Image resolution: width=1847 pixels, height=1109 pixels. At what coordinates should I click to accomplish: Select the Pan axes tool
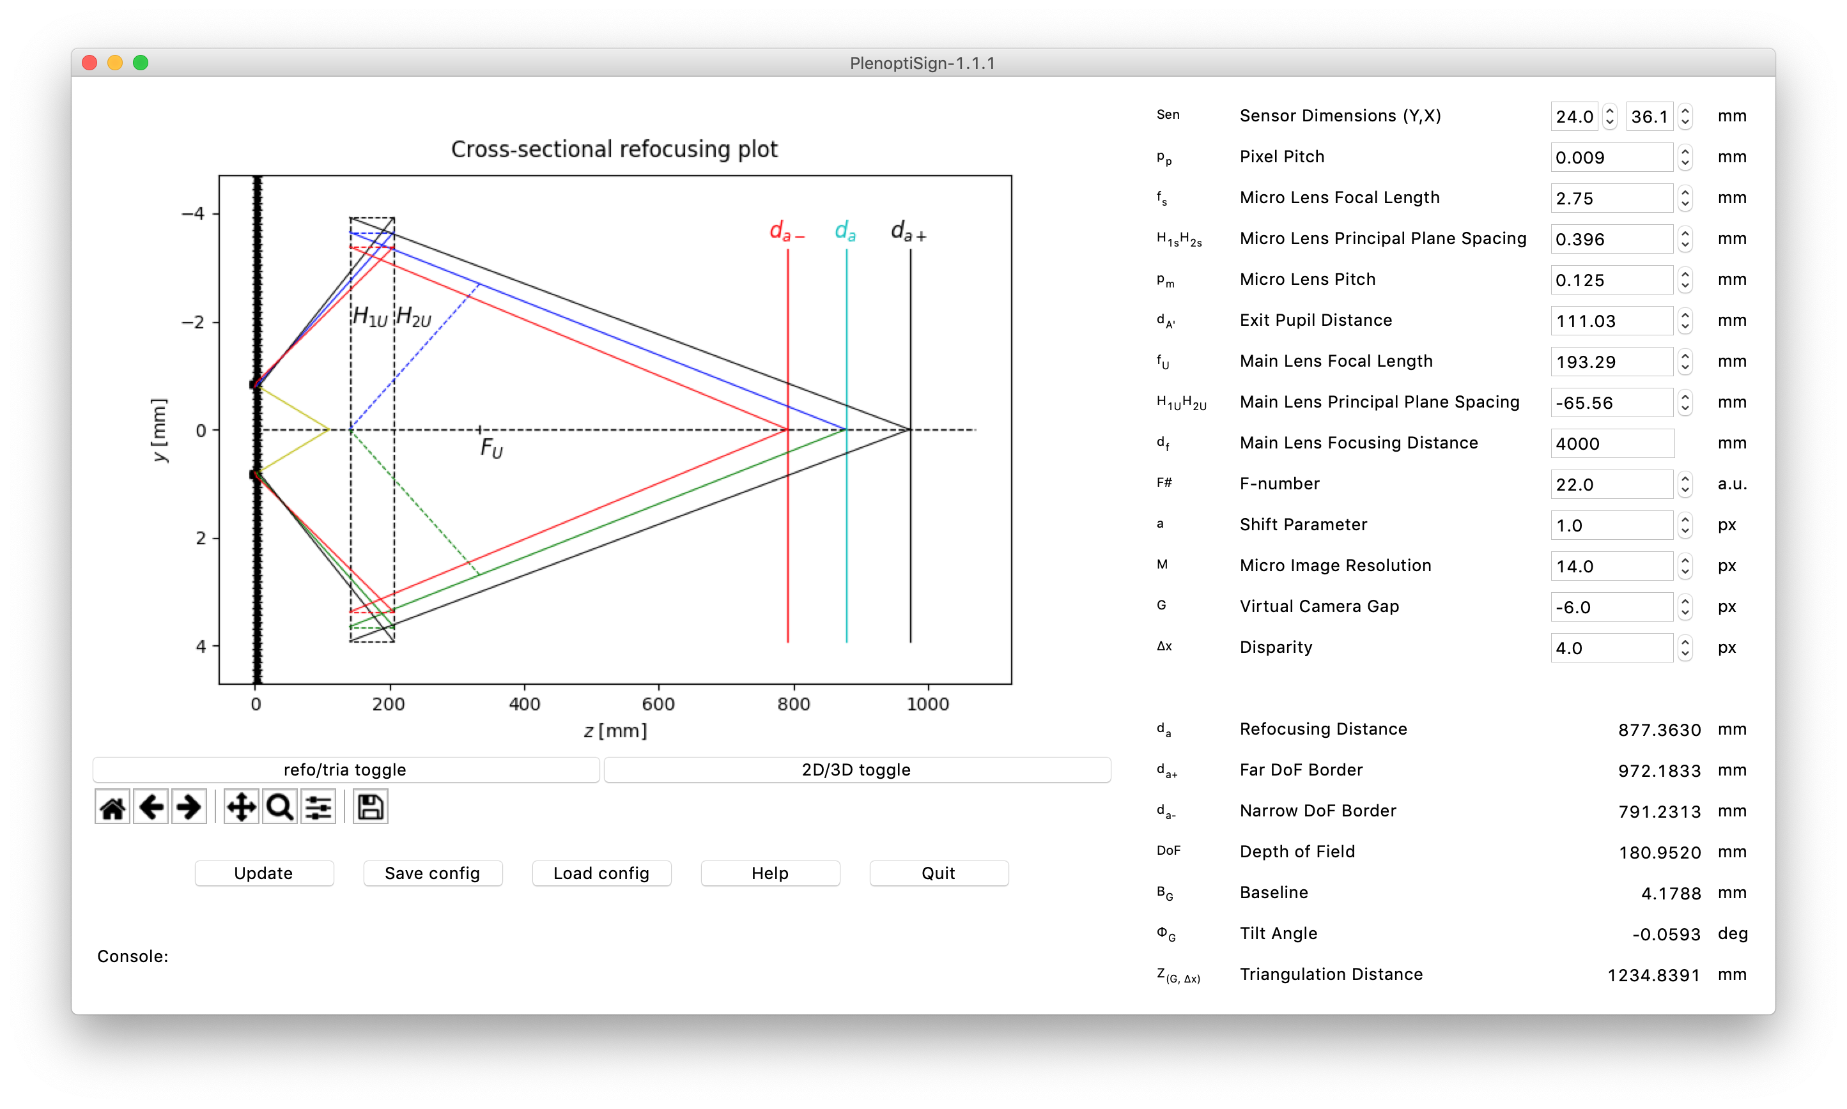[x=241, y=807]
